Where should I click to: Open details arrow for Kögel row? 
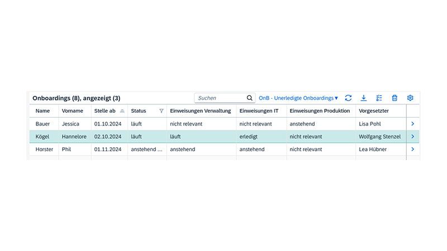[413, 137]
